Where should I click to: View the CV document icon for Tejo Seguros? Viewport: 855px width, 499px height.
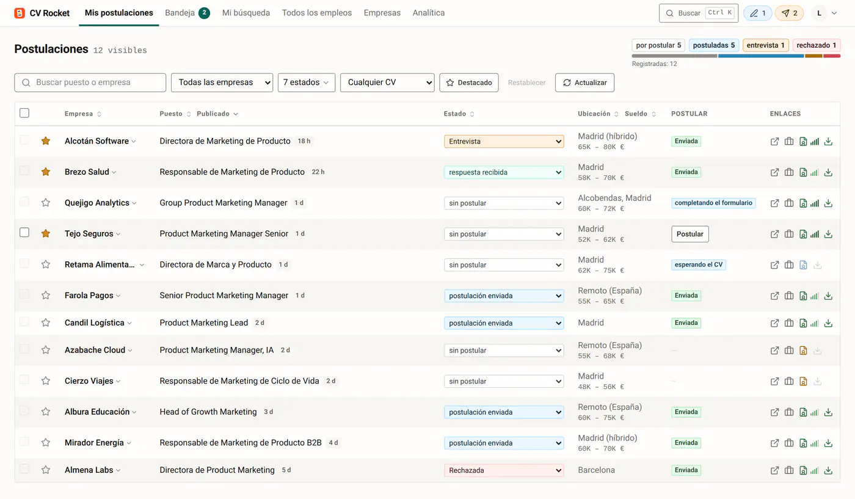[x=803, y=234]
